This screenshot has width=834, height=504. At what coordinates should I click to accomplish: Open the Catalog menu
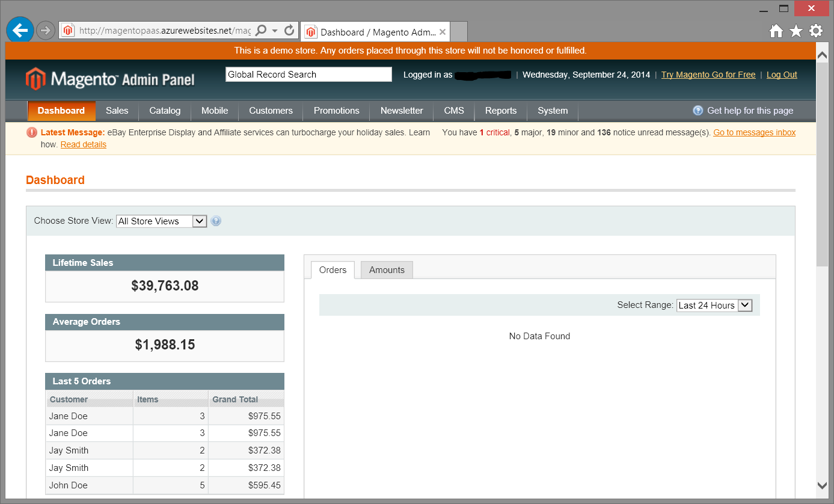click(x=165, y=111)
